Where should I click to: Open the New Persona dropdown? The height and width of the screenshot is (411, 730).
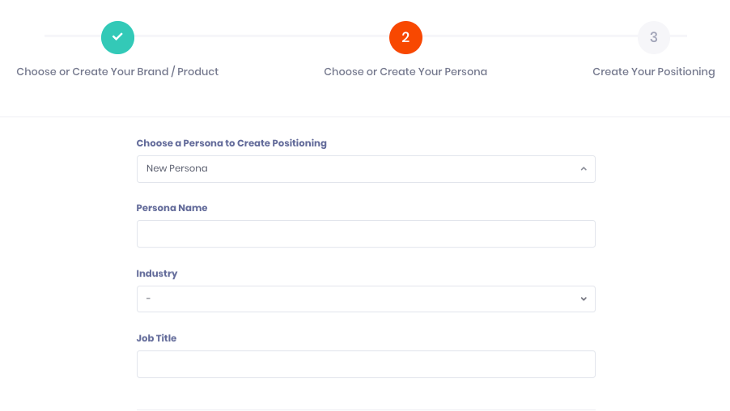click(x=366, y=169)
